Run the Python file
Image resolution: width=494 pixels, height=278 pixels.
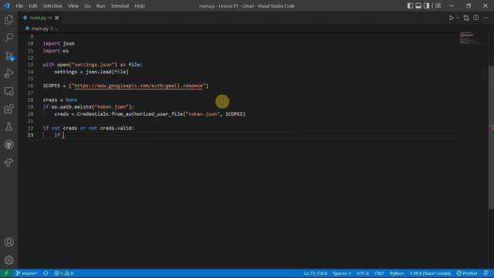point(451,18)
